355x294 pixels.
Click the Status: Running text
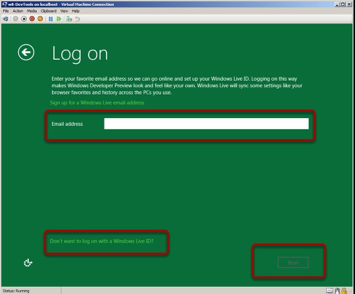(x=16, y=291)
